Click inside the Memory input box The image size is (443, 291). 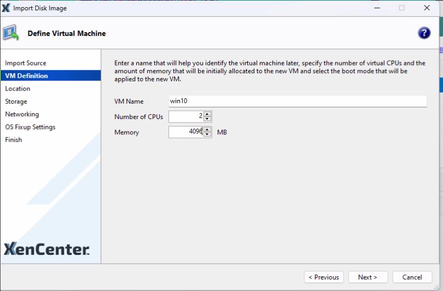coord(186,132)
